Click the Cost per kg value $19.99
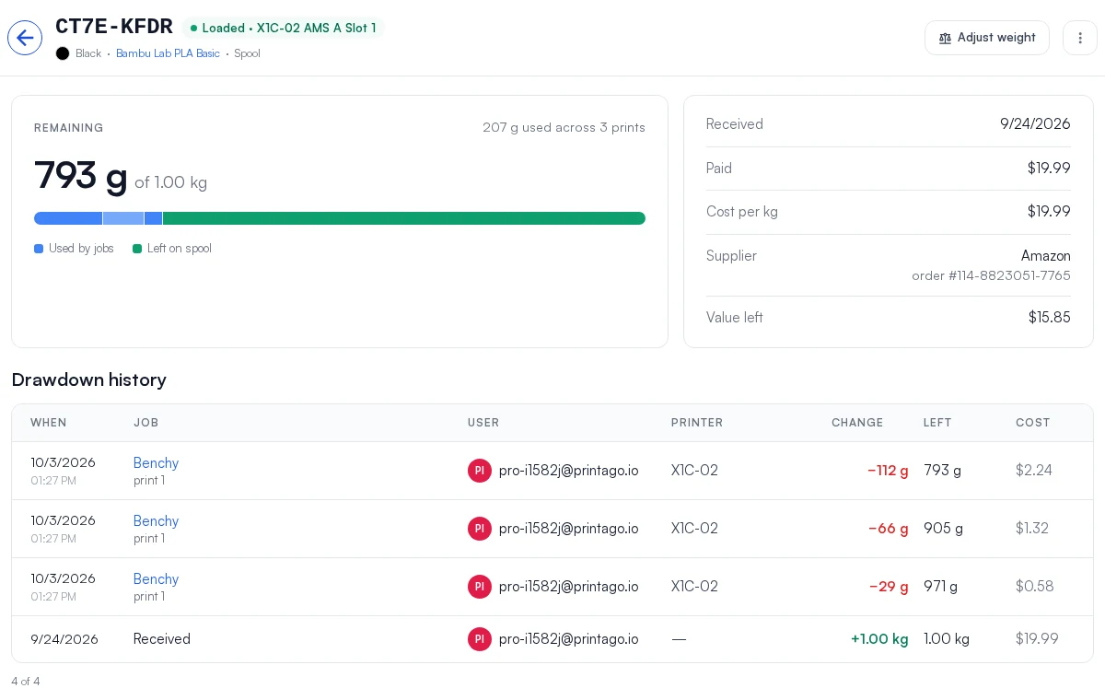Screen dimensions: 1105x700 pyautogui.click(x=1049, y=212)
